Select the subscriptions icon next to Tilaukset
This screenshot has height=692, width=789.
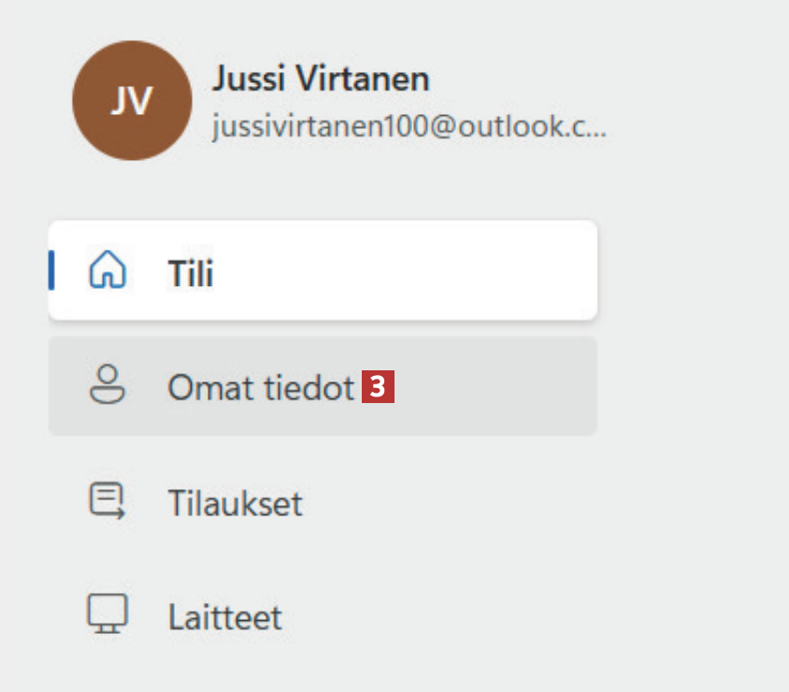point(107,501)
